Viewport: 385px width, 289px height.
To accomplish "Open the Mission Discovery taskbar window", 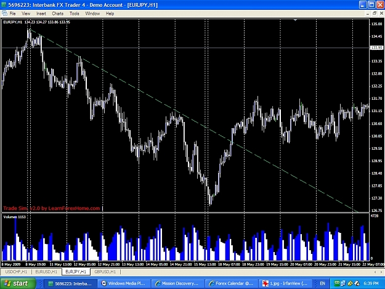I will [x=178, y=283].
